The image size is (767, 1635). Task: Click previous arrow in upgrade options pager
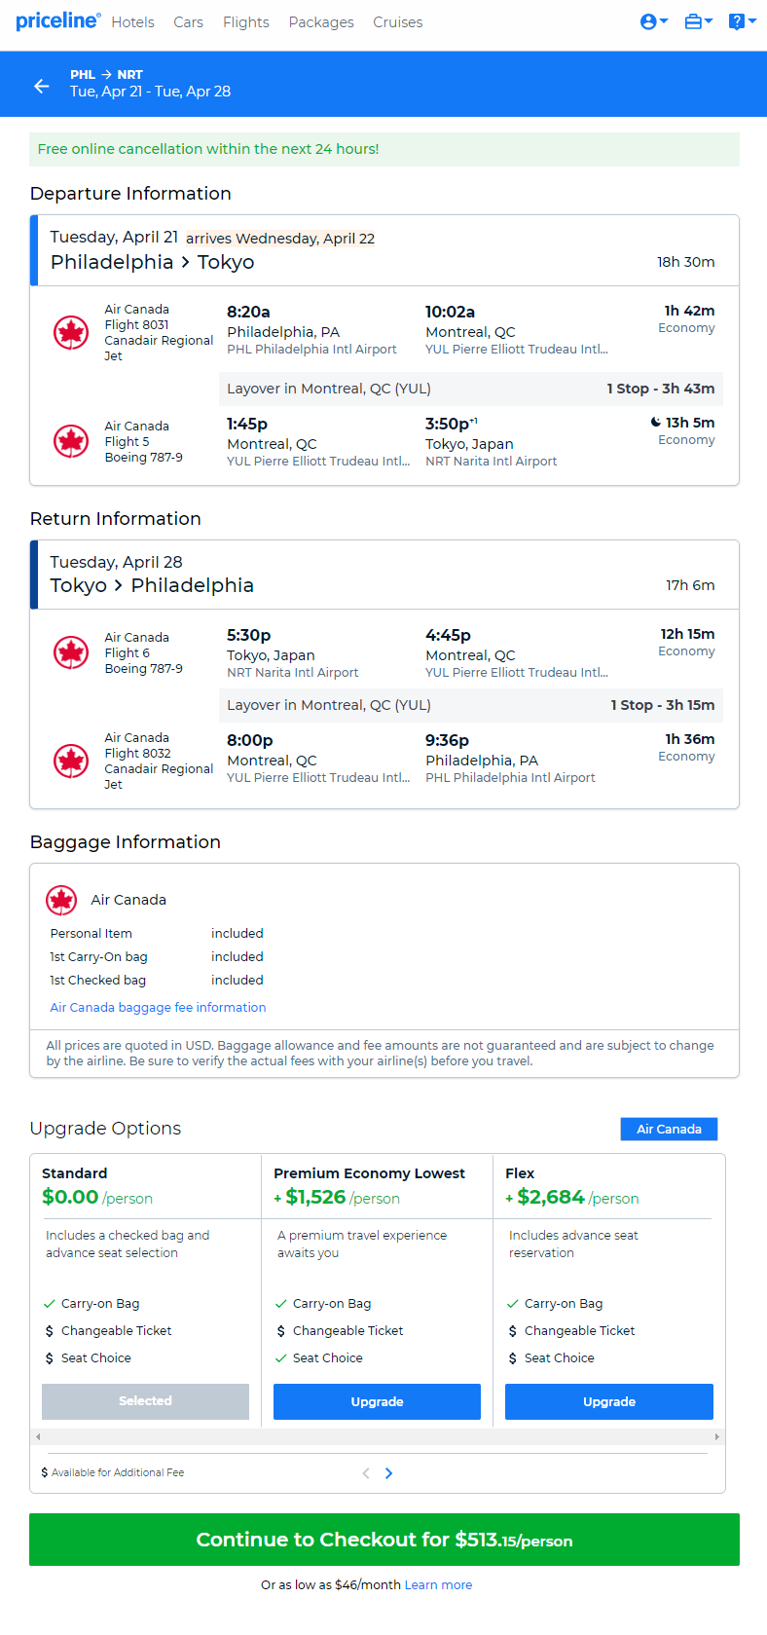point(366,1473)
